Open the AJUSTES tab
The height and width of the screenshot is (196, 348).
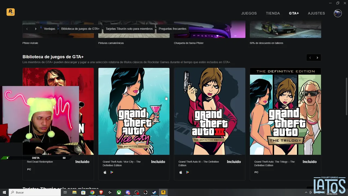tap(316, 13)
